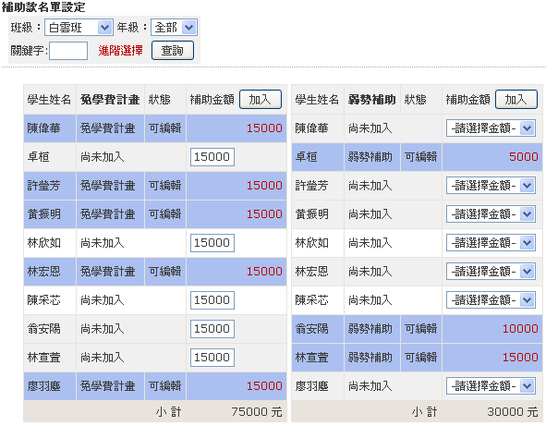Open 陳偉華 amount dropdown in 弱勢補助
Viewport: 546px width, 426px height.
coord(491,128)
